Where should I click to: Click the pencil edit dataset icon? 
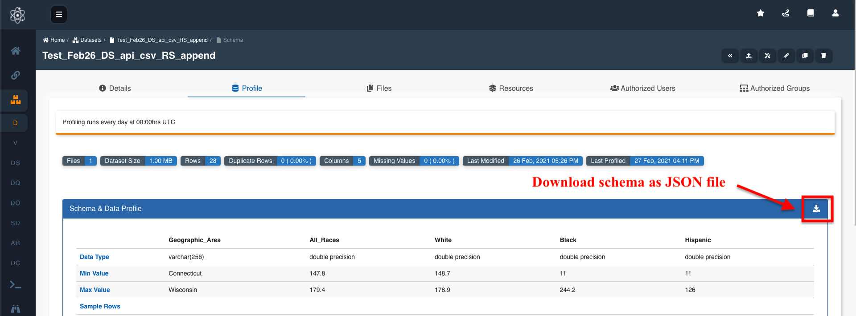point(786,56)
